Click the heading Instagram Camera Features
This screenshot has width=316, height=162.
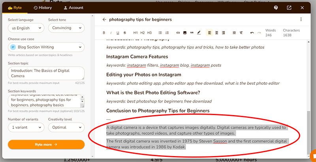click(137, 57)
